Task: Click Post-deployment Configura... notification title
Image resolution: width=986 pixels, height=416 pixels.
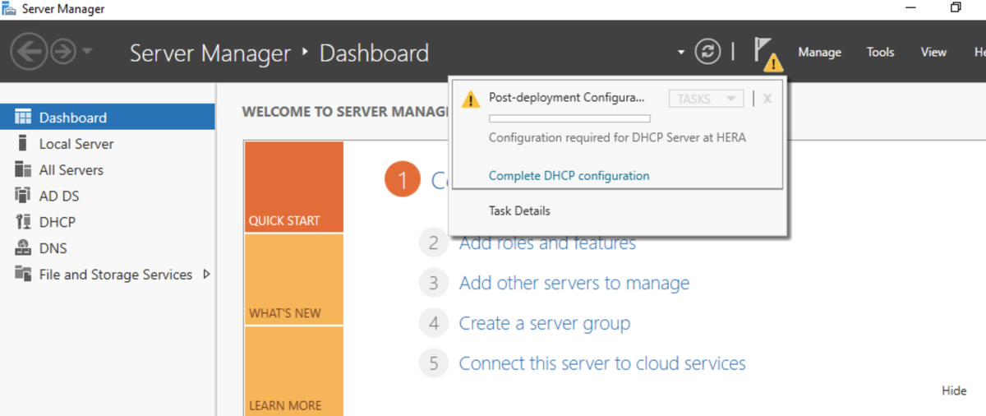Action: pyautogui.click(x=567, y=97)
